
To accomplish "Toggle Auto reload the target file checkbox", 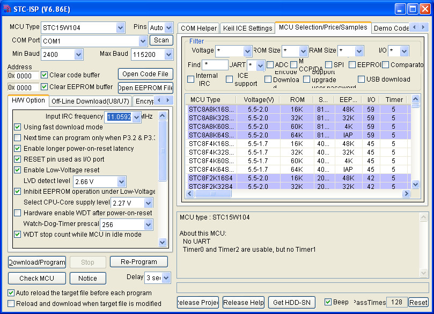I will [11, 293].
